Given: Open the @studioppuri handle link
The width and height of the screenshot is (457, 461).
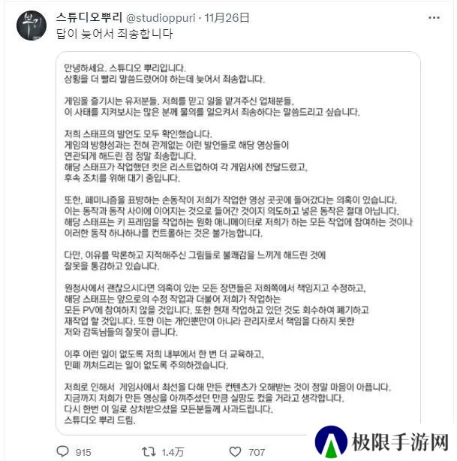Looking at the screenshot, I should pos(161,18).
